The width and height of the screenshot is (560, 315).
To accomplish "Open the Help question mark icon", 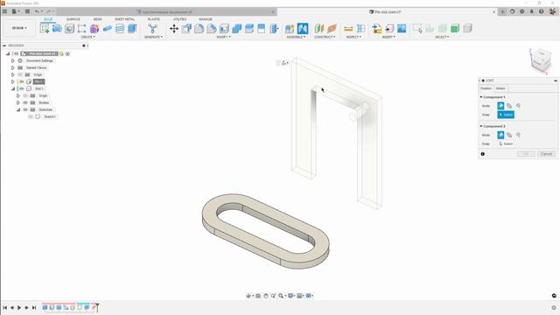I will 541,11.
